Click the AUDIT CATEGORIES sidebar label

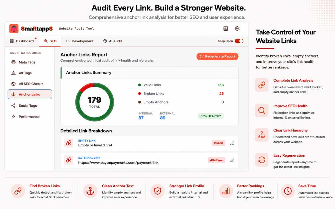click(26, 53)
